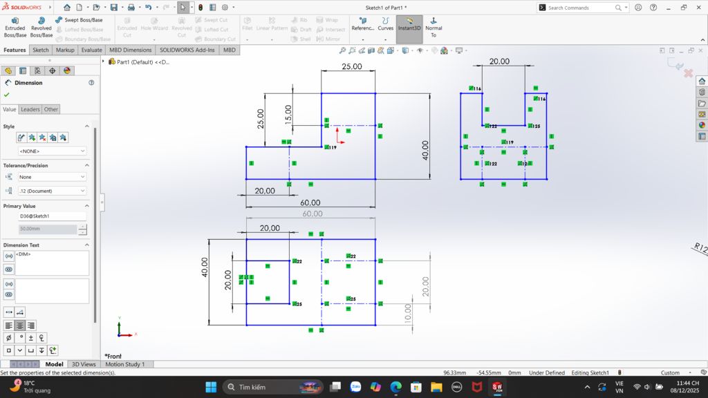
Task: Click the green OK checkmark in Dimension panel
Action: click(6, 95)
